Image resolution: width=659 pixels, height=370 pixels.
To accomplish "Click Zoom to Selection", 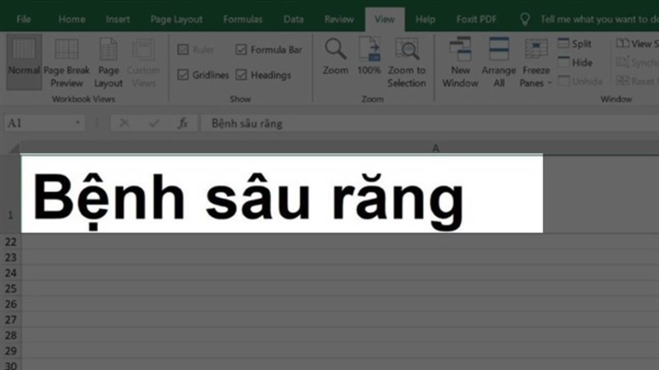I will coord(406,63).
